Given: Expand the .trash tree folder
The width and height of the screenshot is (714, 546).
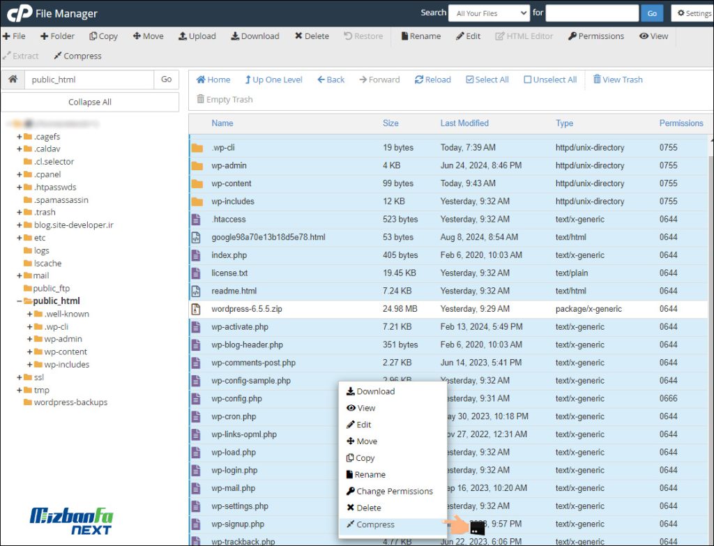Looking at the screenshot, I should click(20, 212).
